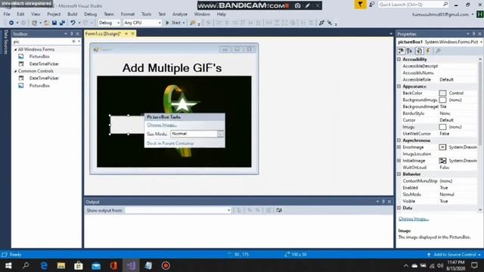Click the Bandicam screenshot camera icon

click(x=297, y=5)
